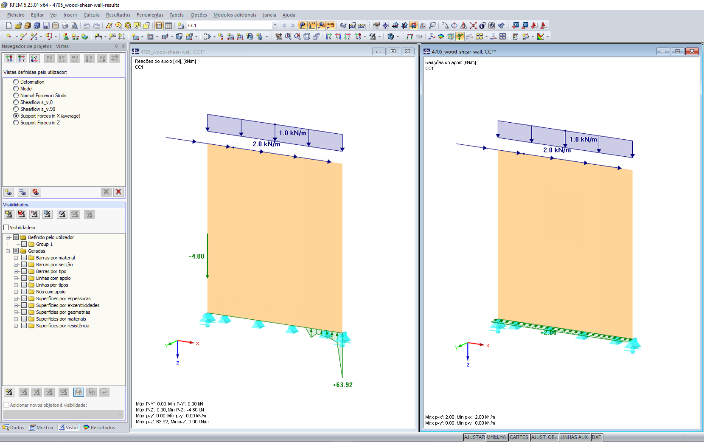The width and height of the screenshot is (704, 442).
Task: Switch to the Mostrar navigator tab
Action: click(x=42, y=428)
